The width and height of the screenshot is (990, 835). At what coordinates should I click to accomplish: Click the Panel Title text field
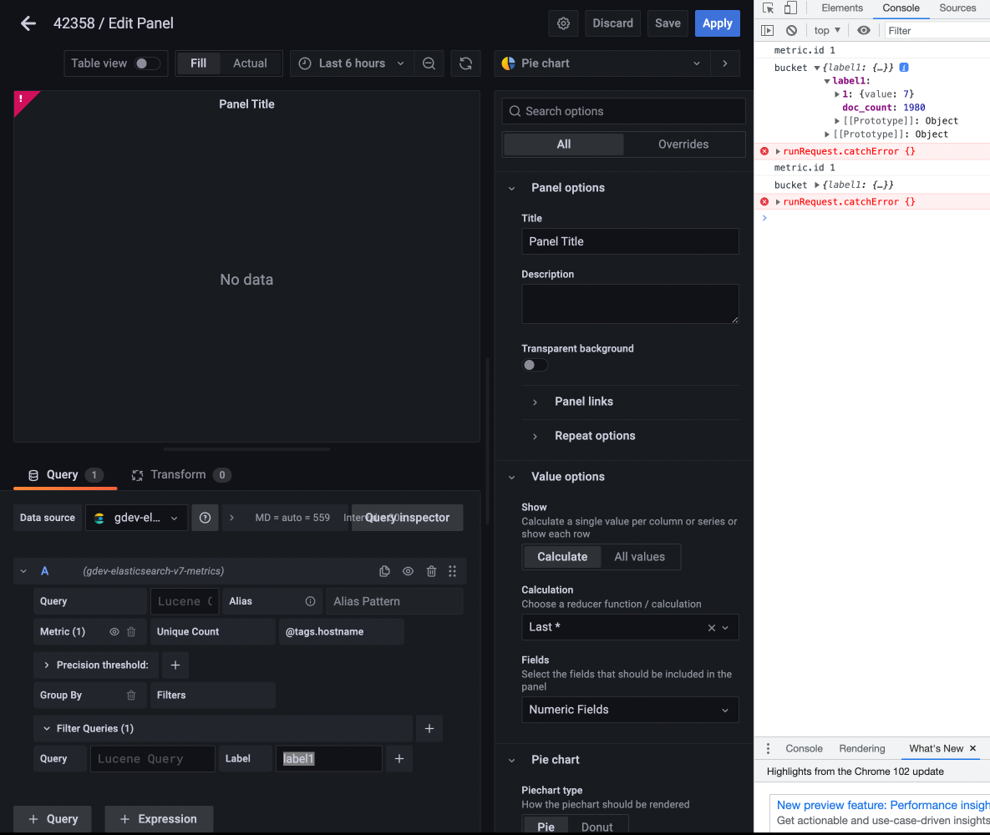pos(630,241)
